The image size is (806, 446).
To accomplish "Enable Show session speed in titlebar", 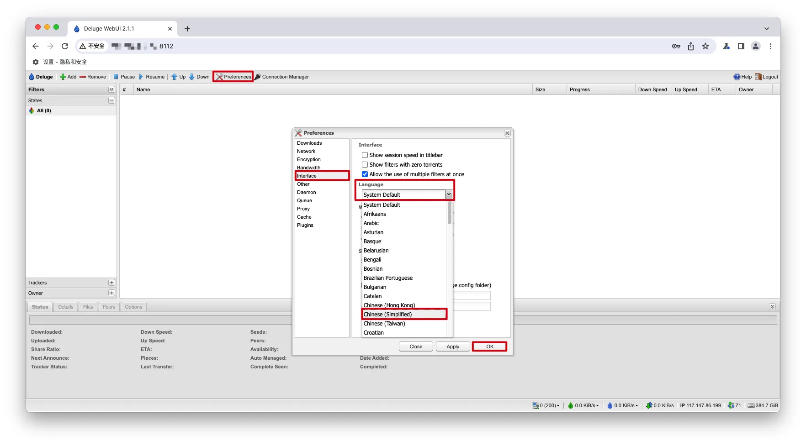I will click(365, 155).
